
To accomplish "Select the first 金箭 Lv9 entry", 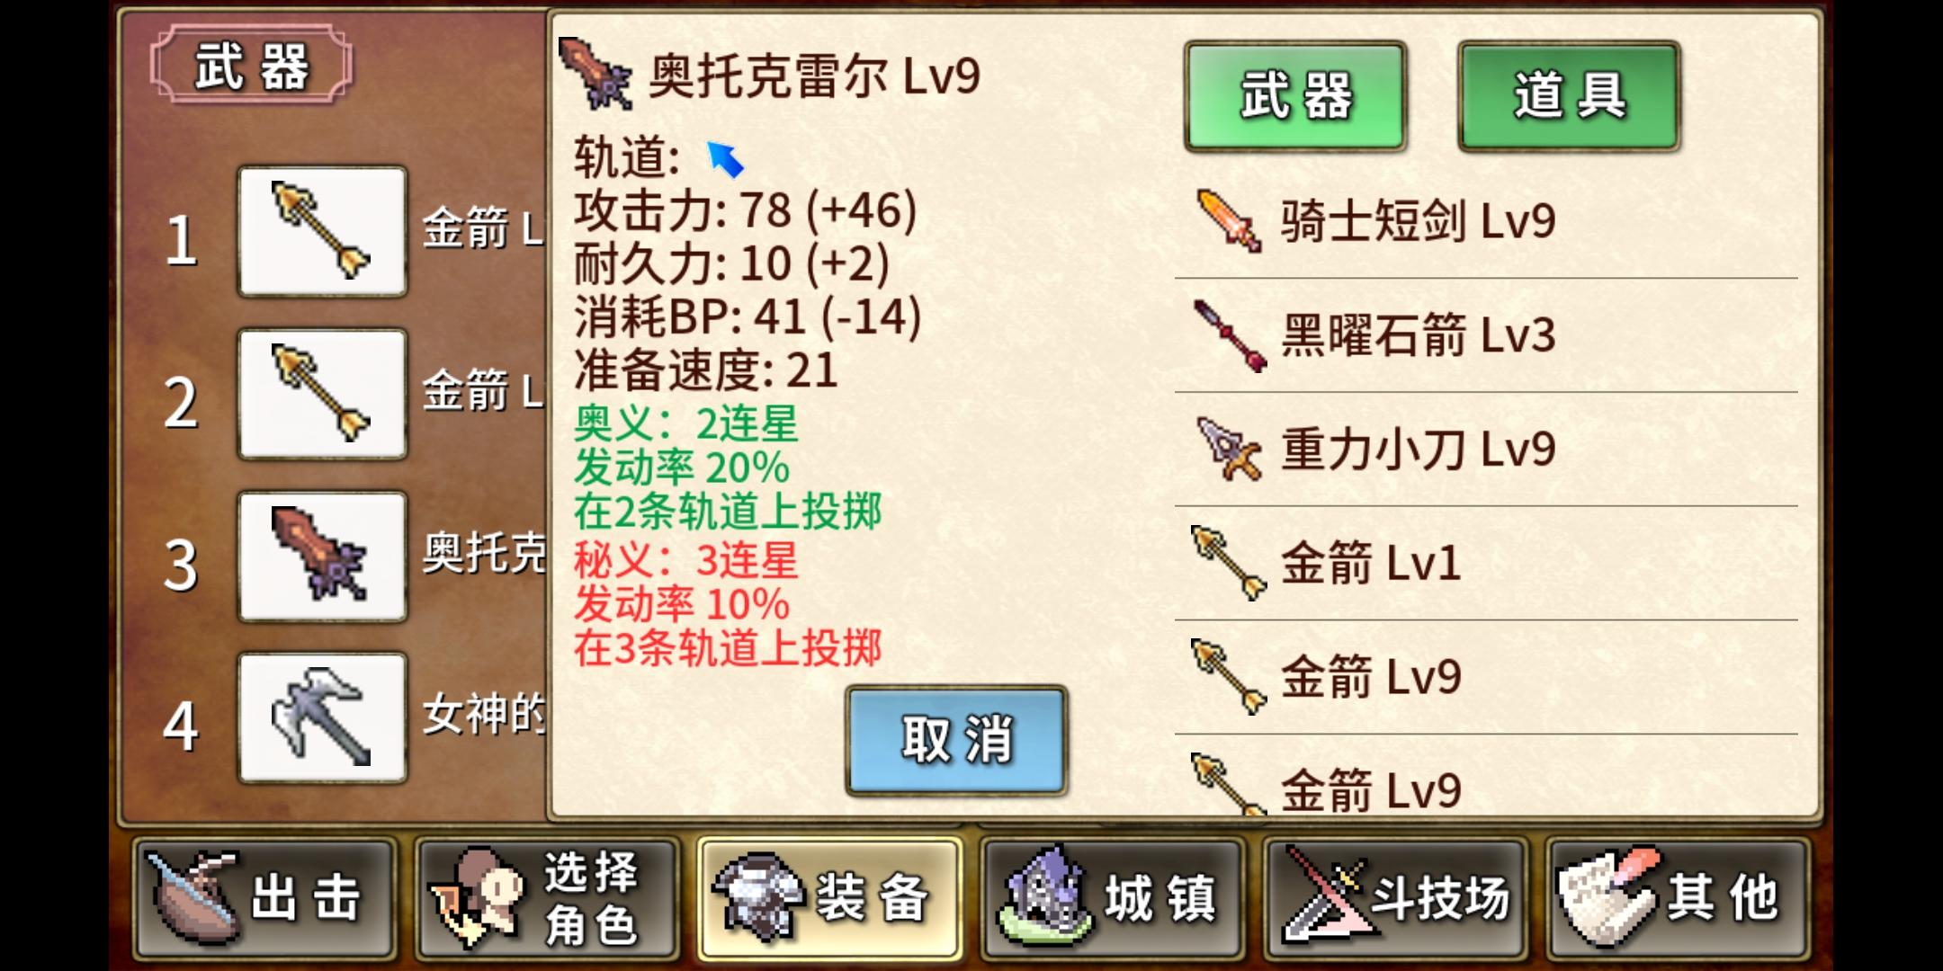I will click(1486, 677).
